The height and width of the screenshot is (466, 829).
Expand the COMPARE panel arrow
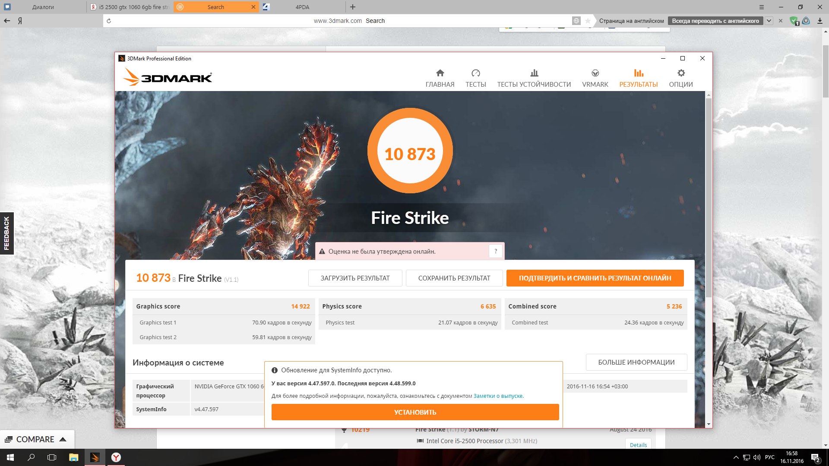(x=63, y=439)
